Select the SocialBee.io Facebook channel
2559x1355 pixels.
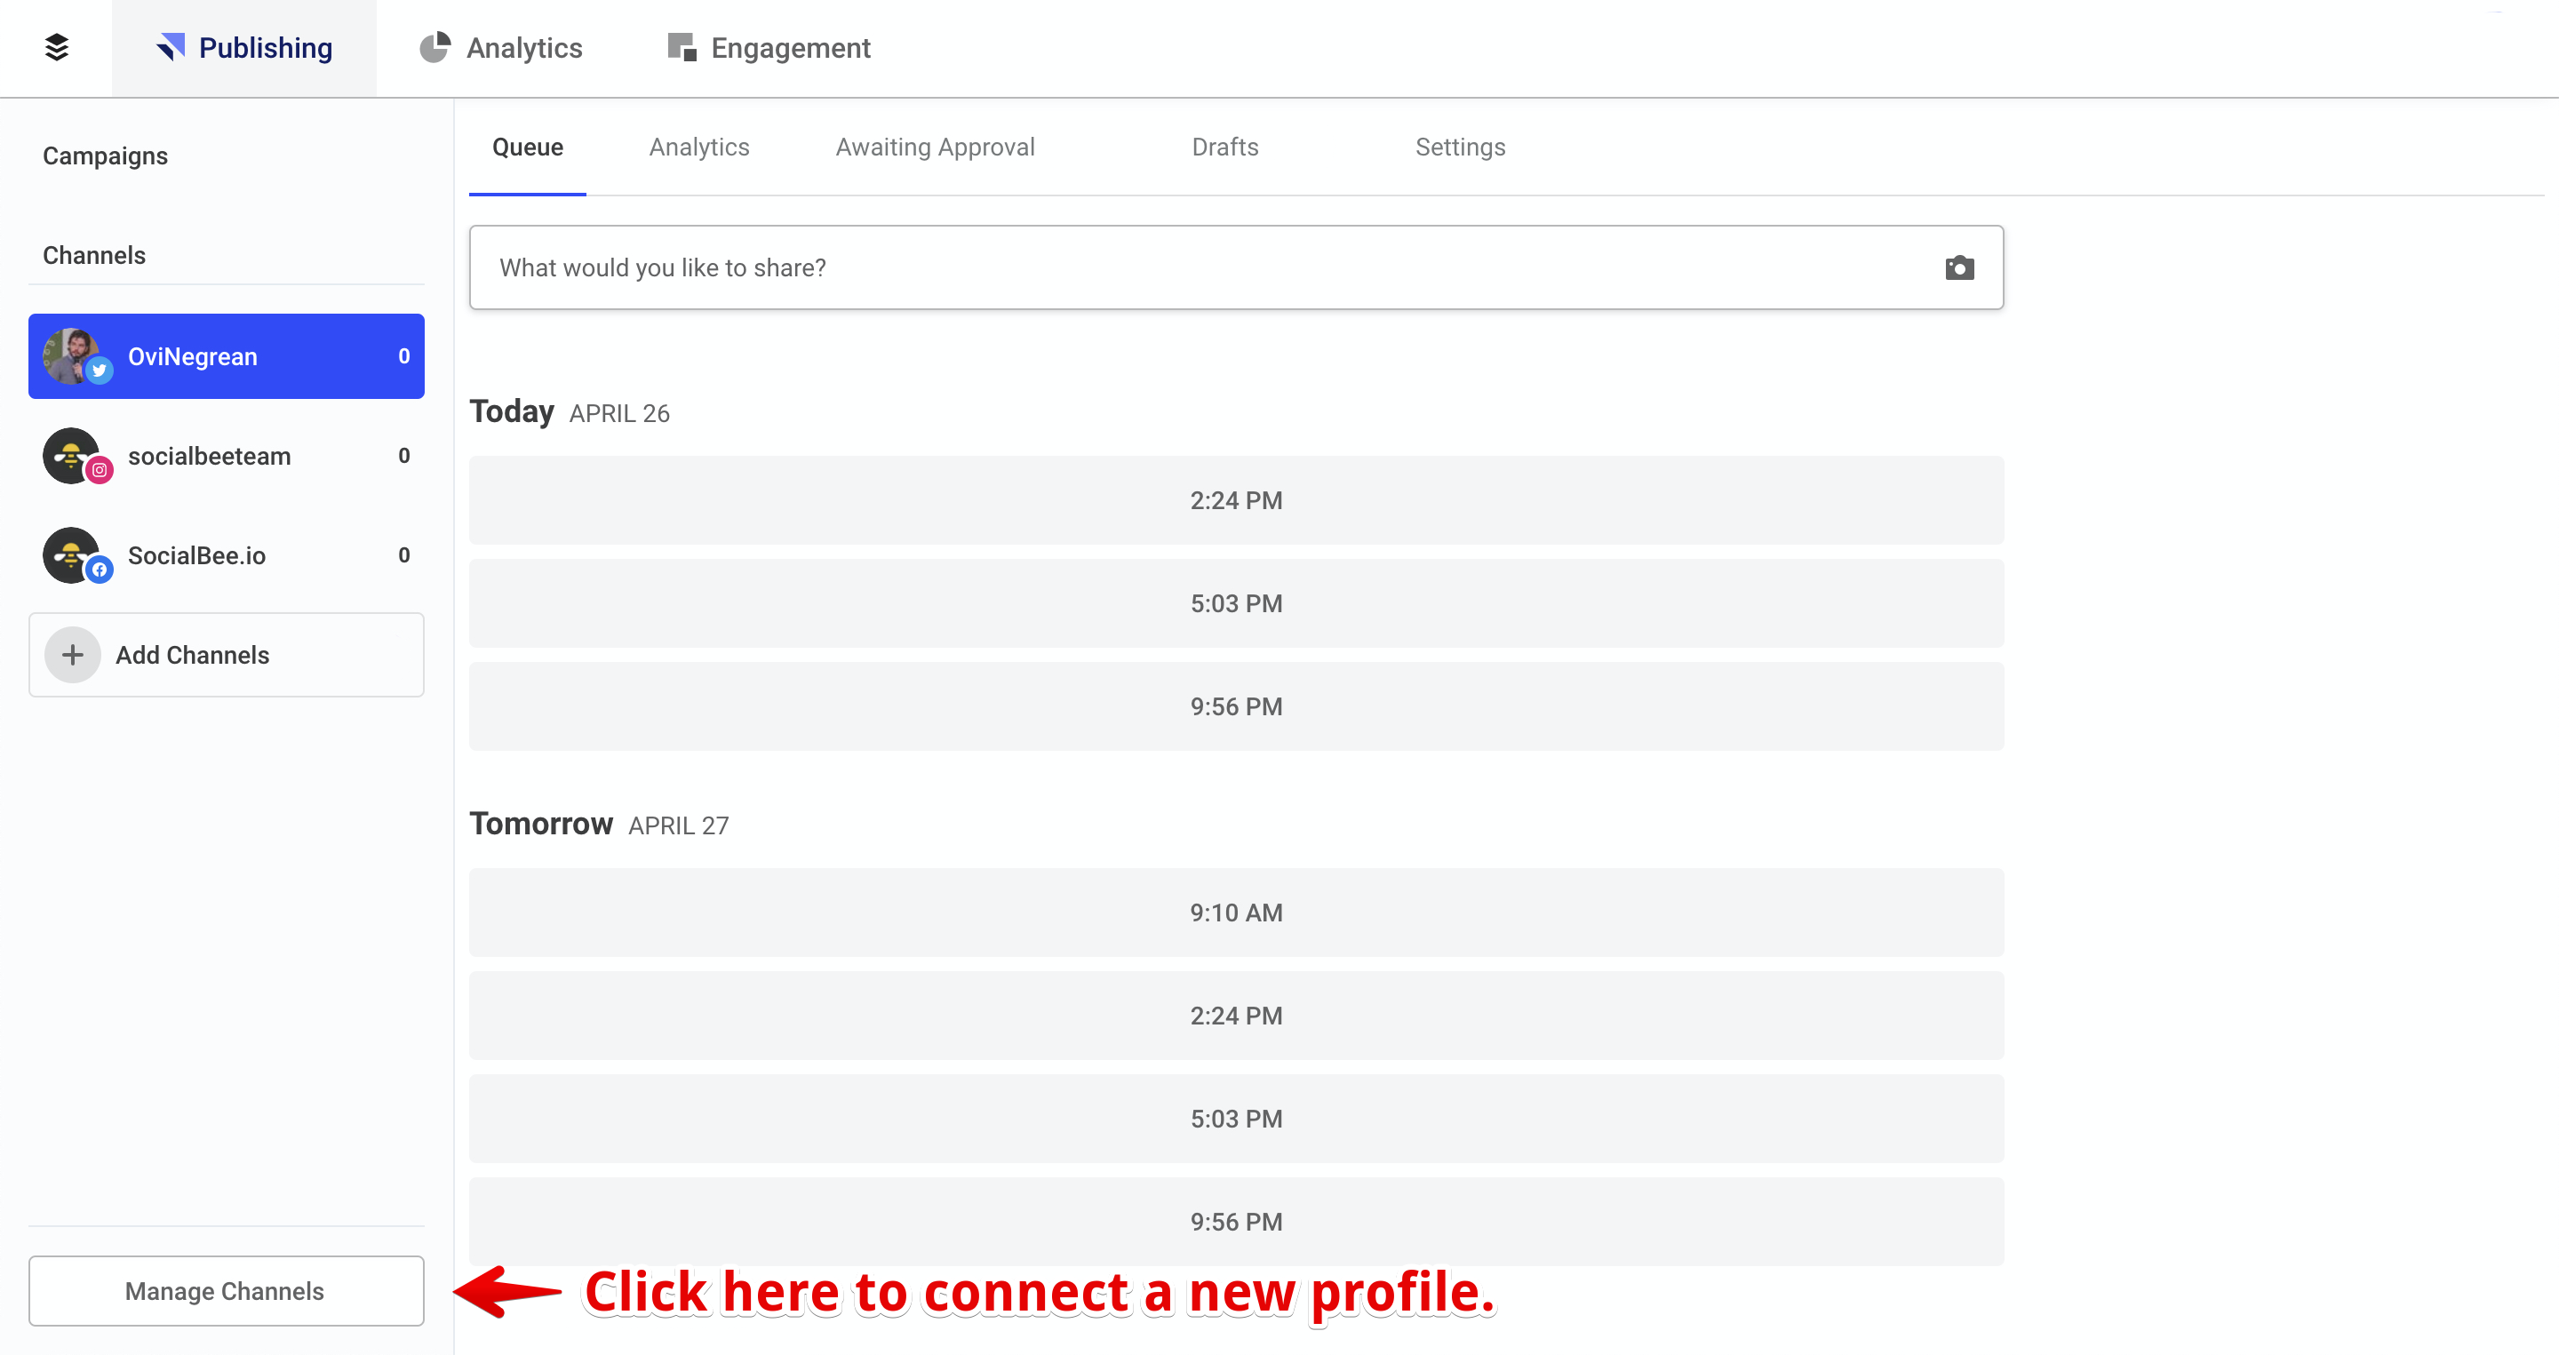point(227,555)
